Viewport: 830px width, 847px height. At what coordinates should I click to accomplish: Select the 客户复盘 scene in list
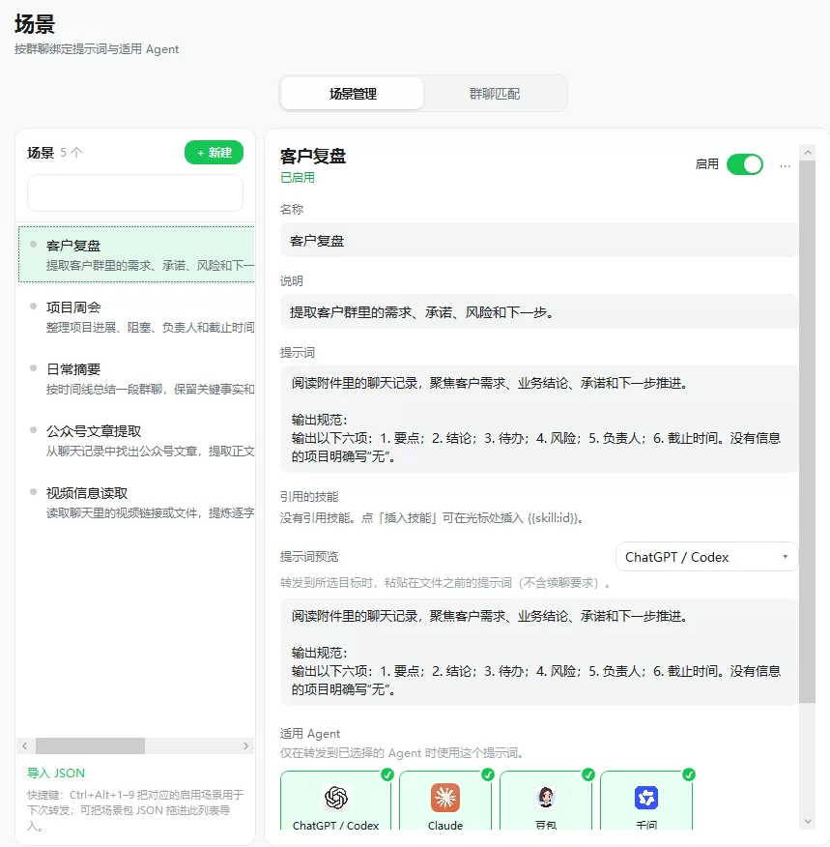coord(136,254)
